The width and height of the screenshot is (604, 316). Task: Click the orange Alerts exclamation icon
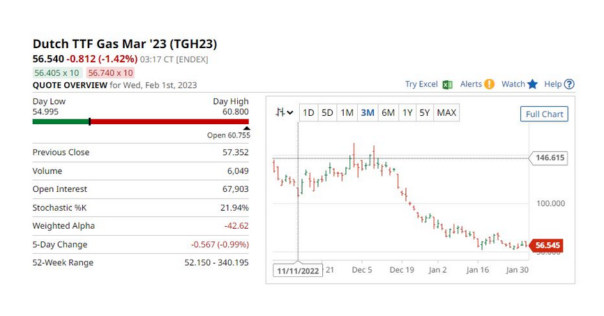click(489, 84)
